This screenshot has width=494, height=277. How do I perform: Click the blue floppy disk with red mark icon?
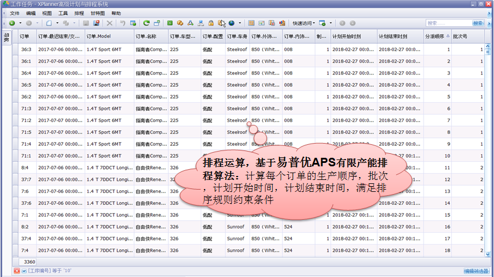(x=96, y=23)
